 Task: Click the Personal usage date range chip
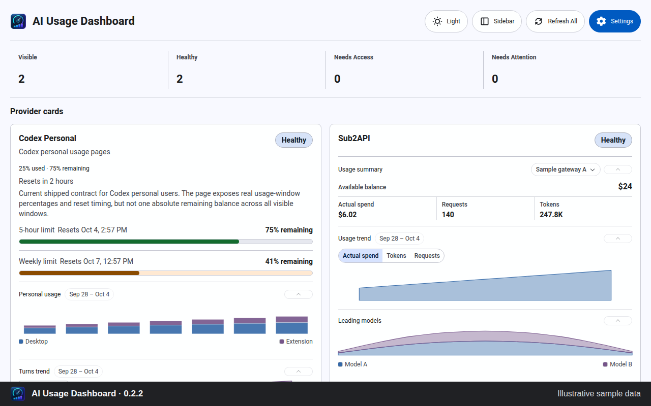click(x=90, y=294)
